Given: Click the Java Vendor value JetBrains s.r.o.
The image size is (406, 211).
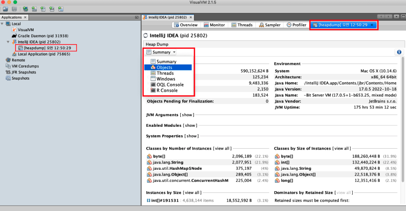Looking at the screenshot, I should coord(382,101).
